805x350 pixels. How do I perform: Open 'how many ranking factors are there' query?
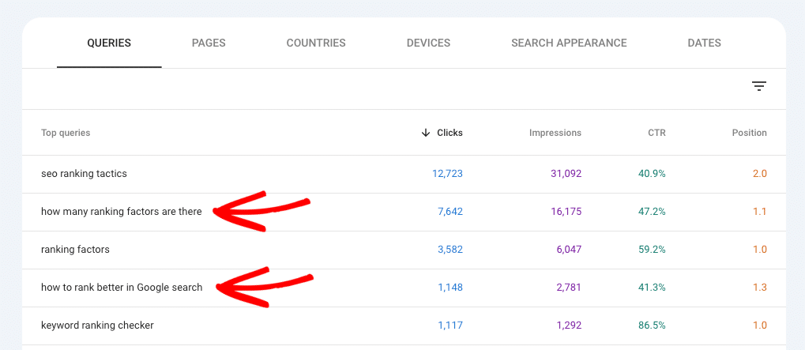[x=121, y=212]
